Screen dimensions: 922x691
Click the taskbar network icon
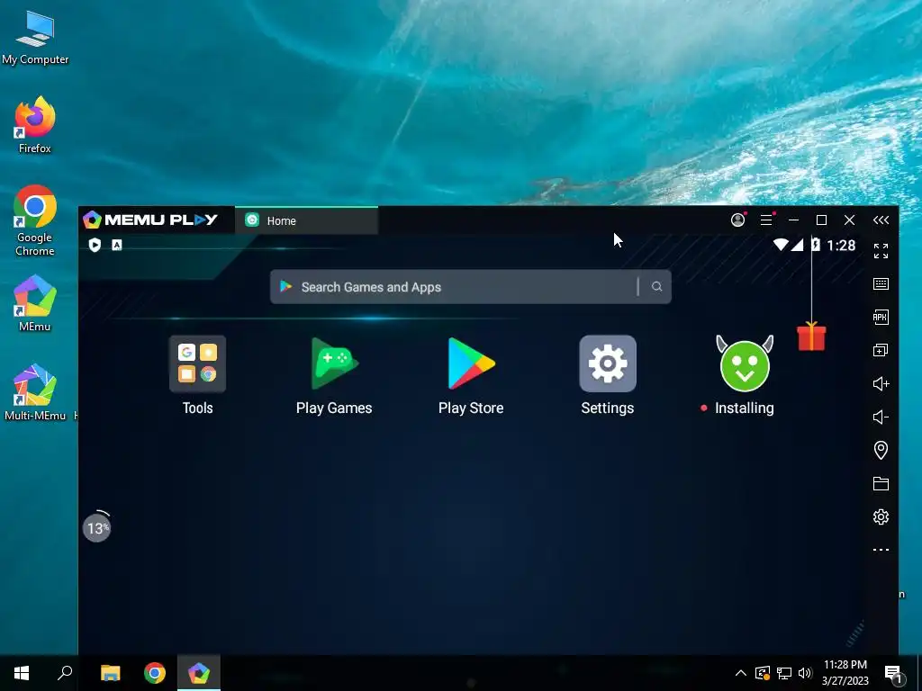[784, 673]
